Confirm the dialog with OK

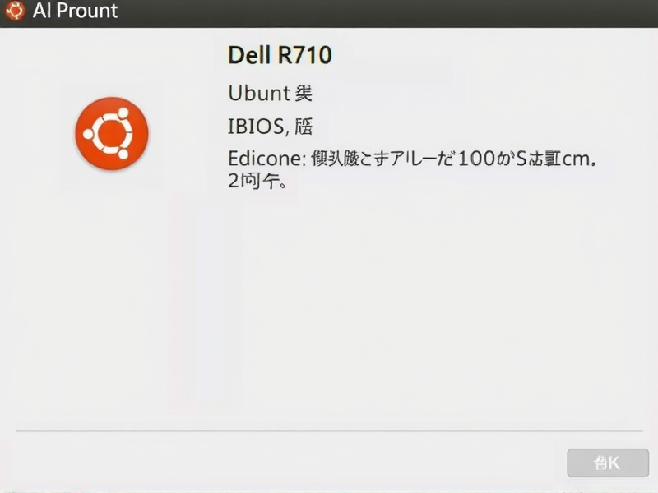(x=609, y=463)
